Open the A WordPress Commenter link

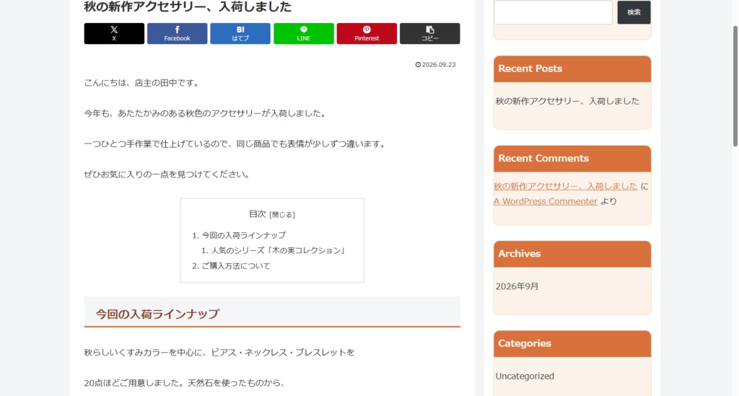[546, 201]
